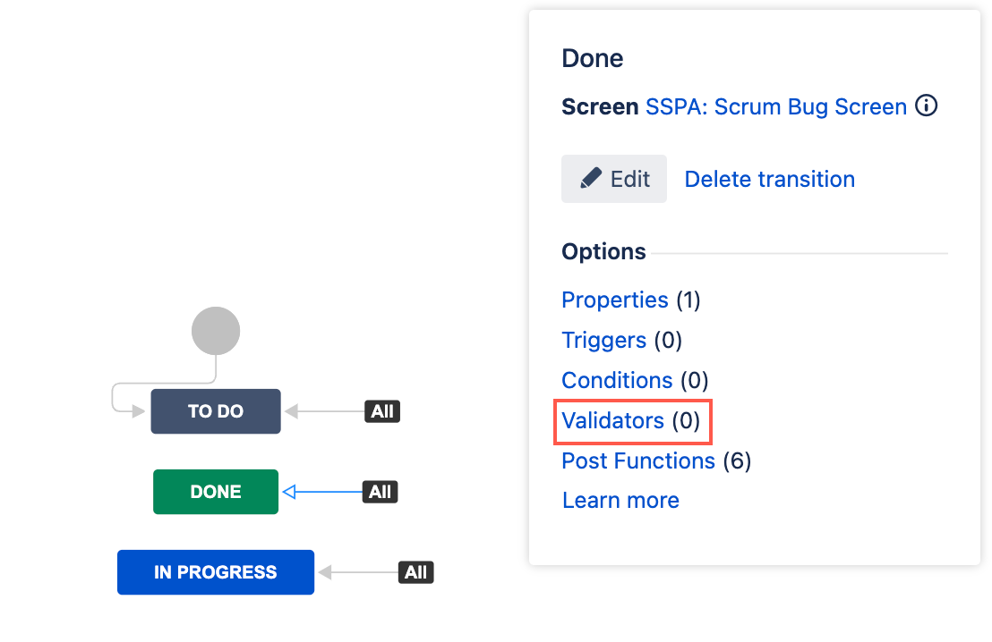992x642 pixels.
Task: Follow the Learn more link
Action: pyautogui.click(x=620, y=501)
